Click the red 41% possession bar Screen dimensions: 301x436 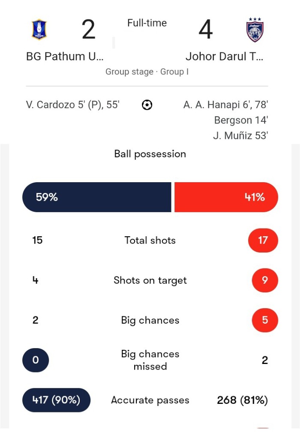click(226, 197)
